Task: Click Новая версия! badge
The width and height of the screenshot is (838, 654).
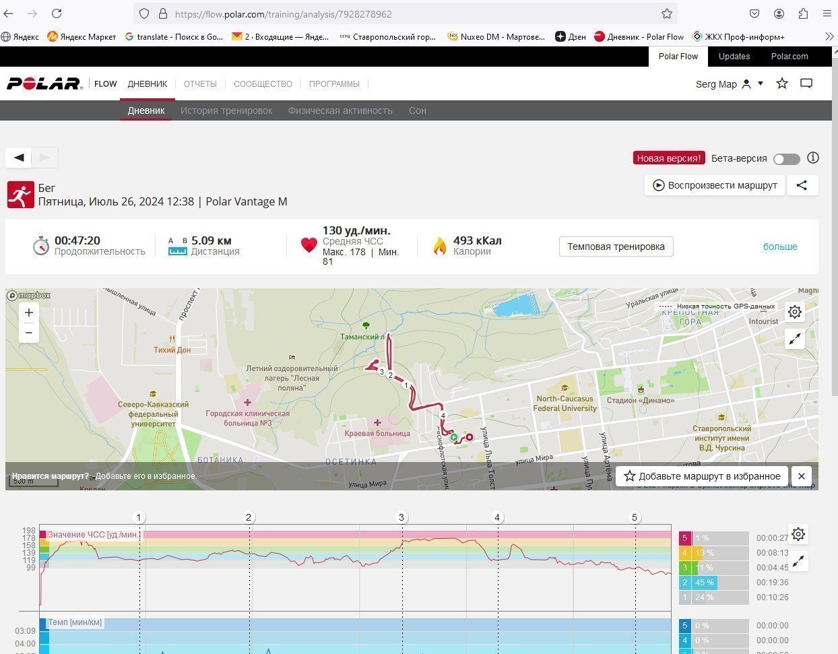Action: tap(669, 158)
